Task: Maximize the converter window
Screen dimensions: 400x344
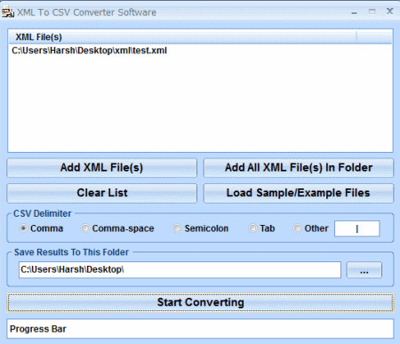Action: pos(372,12)
